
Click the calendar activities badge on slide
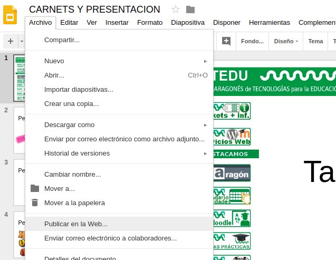[x=232, y=196]
